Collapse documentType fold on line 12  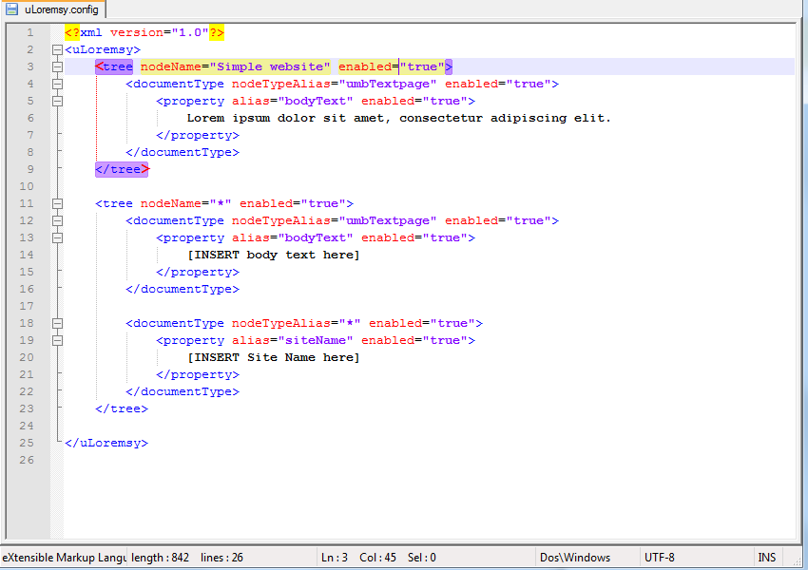click(57, 221)
